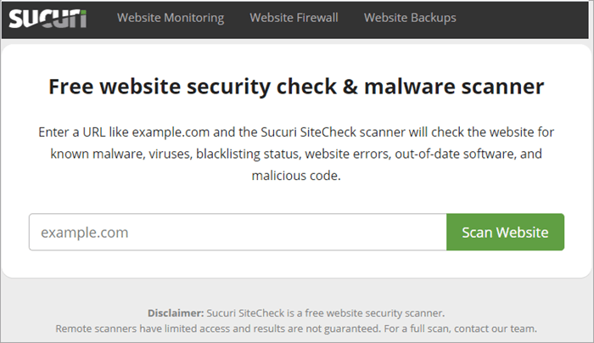Viewport: 594px width, 343px height.
Task: Click 'known malware, viruses' text in description
Action: 120,154
